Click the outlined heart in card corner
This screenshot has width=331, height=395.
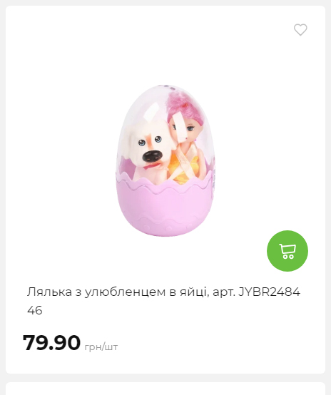tap(300, 30)
